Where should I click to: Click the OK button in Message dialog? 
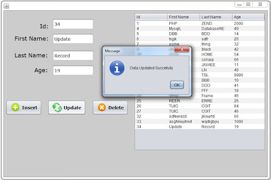[177, 85]
